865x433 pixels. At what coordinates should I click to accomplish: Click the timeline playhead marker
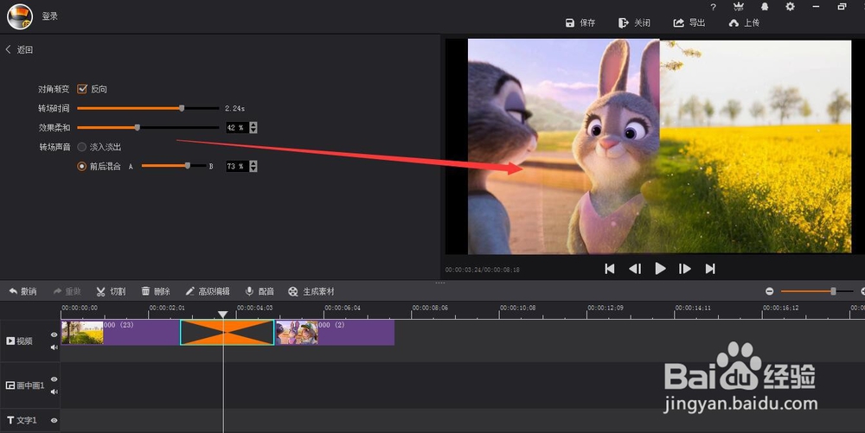pos(223,315)
